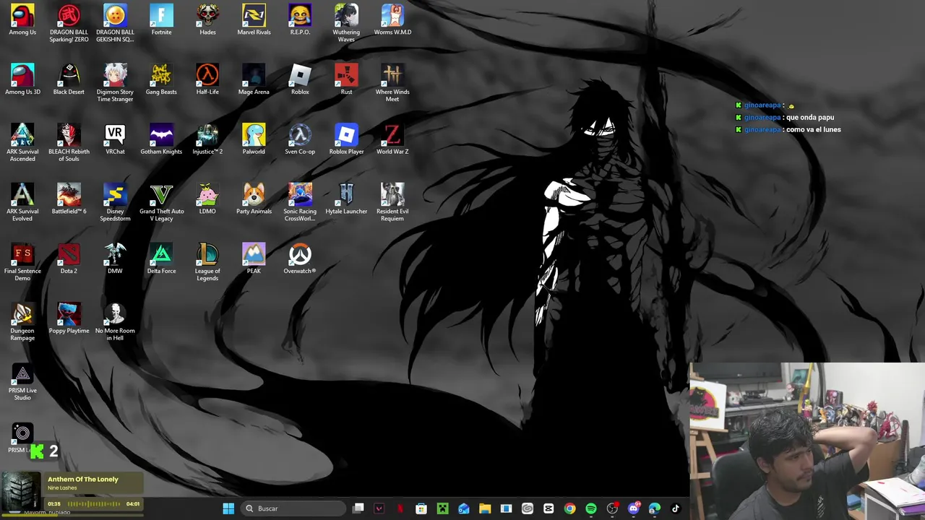This screenshot has height=520, width=925.
Task: Open Disney Speedstorm shortcut
Action: click(x=115, y=203)
